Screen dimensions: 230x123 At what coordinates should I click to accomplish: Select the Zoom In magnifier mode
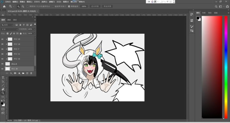point(19,6)
